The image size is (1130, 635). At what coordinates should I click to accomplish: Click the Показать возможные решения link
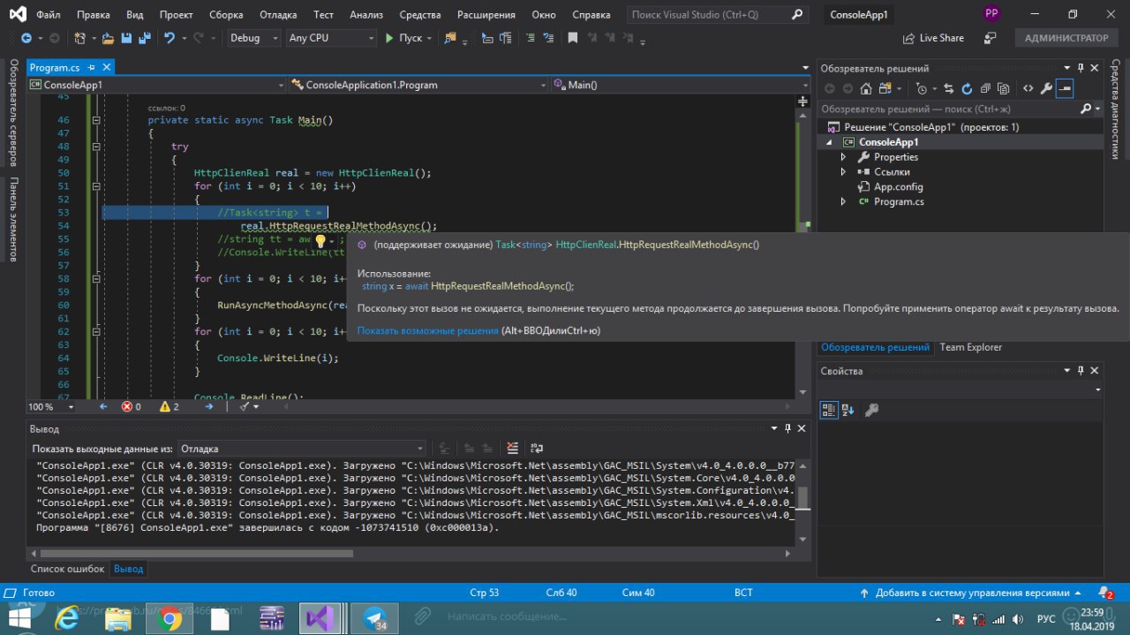click(427, 330)
